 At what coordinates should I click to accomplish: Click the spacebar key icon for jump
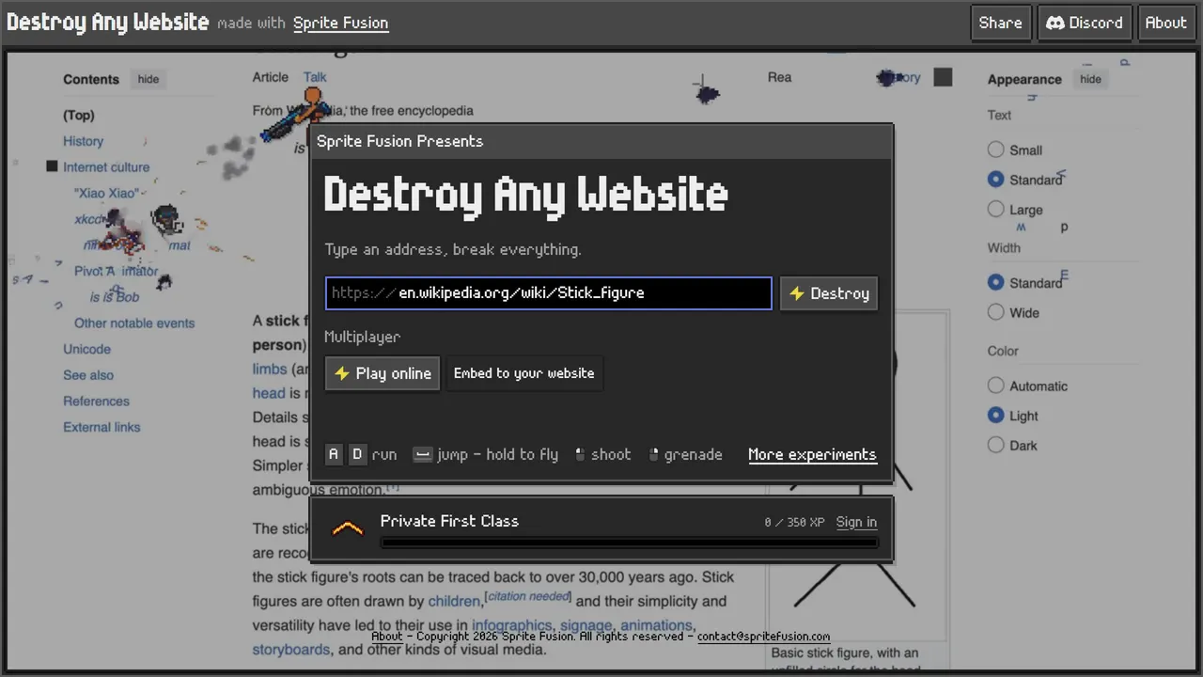click(423, 454)
